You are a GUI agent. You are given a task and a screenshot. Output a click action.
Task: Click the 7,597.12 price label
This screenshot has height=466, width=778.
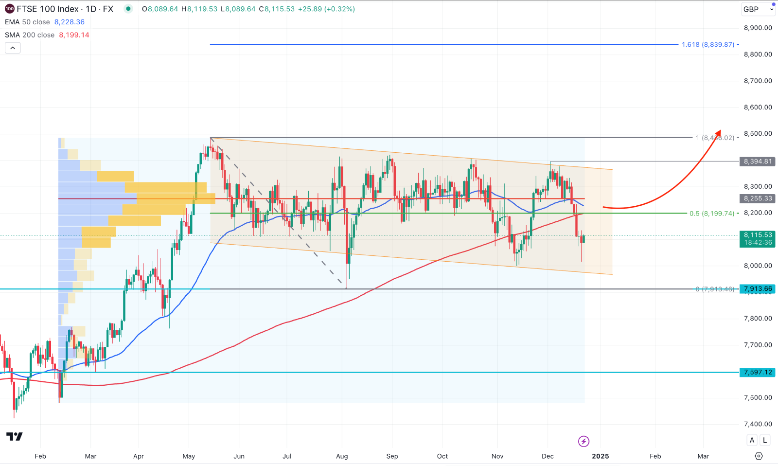pyautogui.click(x=758, y=372)
